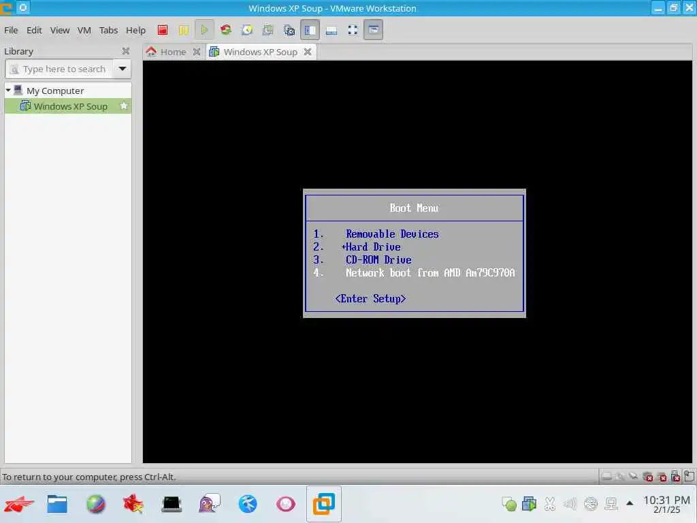
Task: Close the Home tab
Action: tap(197, 52)
